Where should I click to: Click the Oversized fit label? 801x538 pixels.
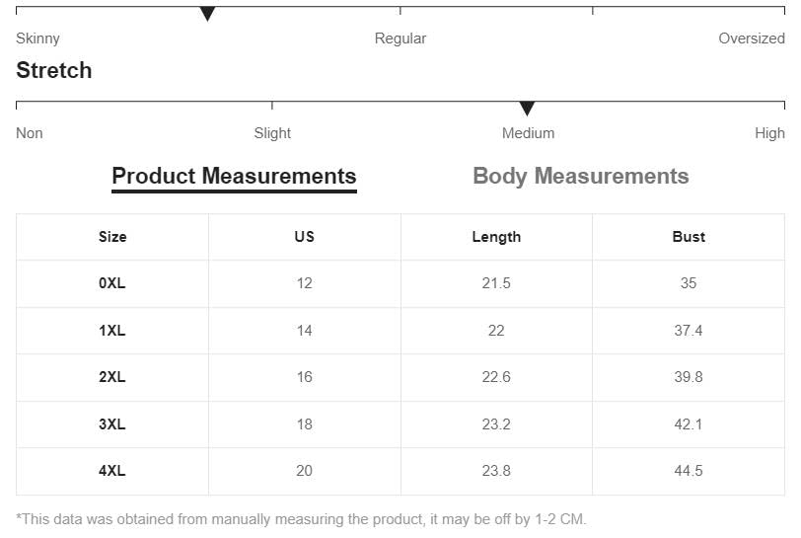point(752,38)
